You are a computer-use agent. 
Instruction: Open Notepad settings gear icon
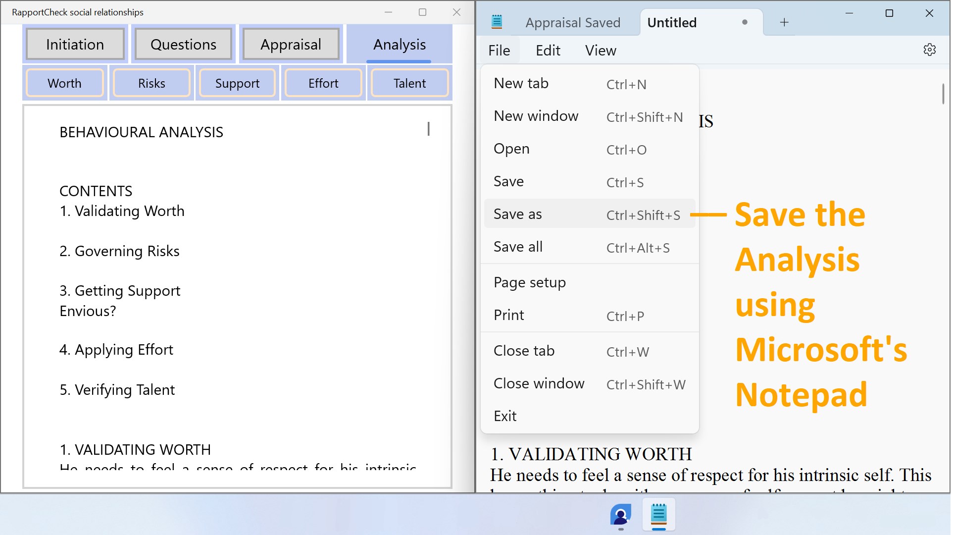tap(929, 50)
